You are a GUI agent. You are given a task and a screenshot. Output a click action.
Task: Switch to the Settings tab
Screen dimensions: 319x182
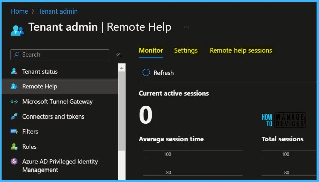tap(186, 50)
